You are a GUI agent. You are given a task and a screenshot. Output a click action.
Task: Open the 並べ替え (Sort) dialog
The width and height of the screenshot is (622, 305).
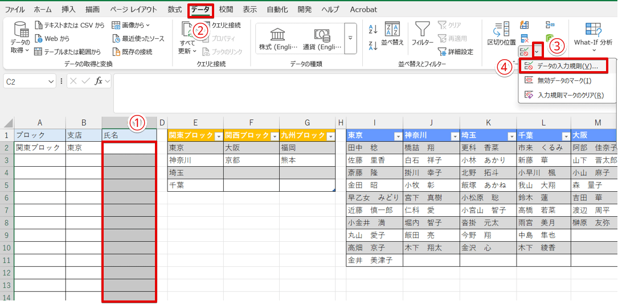click(x=392, y=34)
